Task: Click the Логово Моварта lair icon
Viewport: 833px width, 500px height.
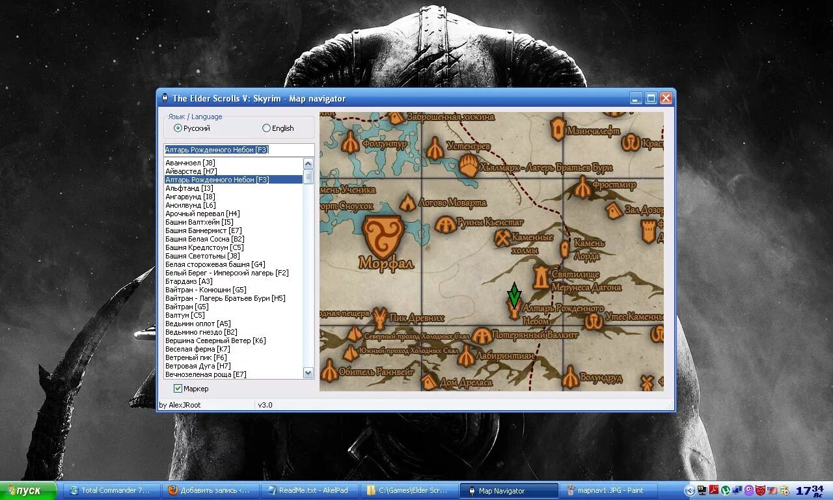Action: (x=408, y=203)
